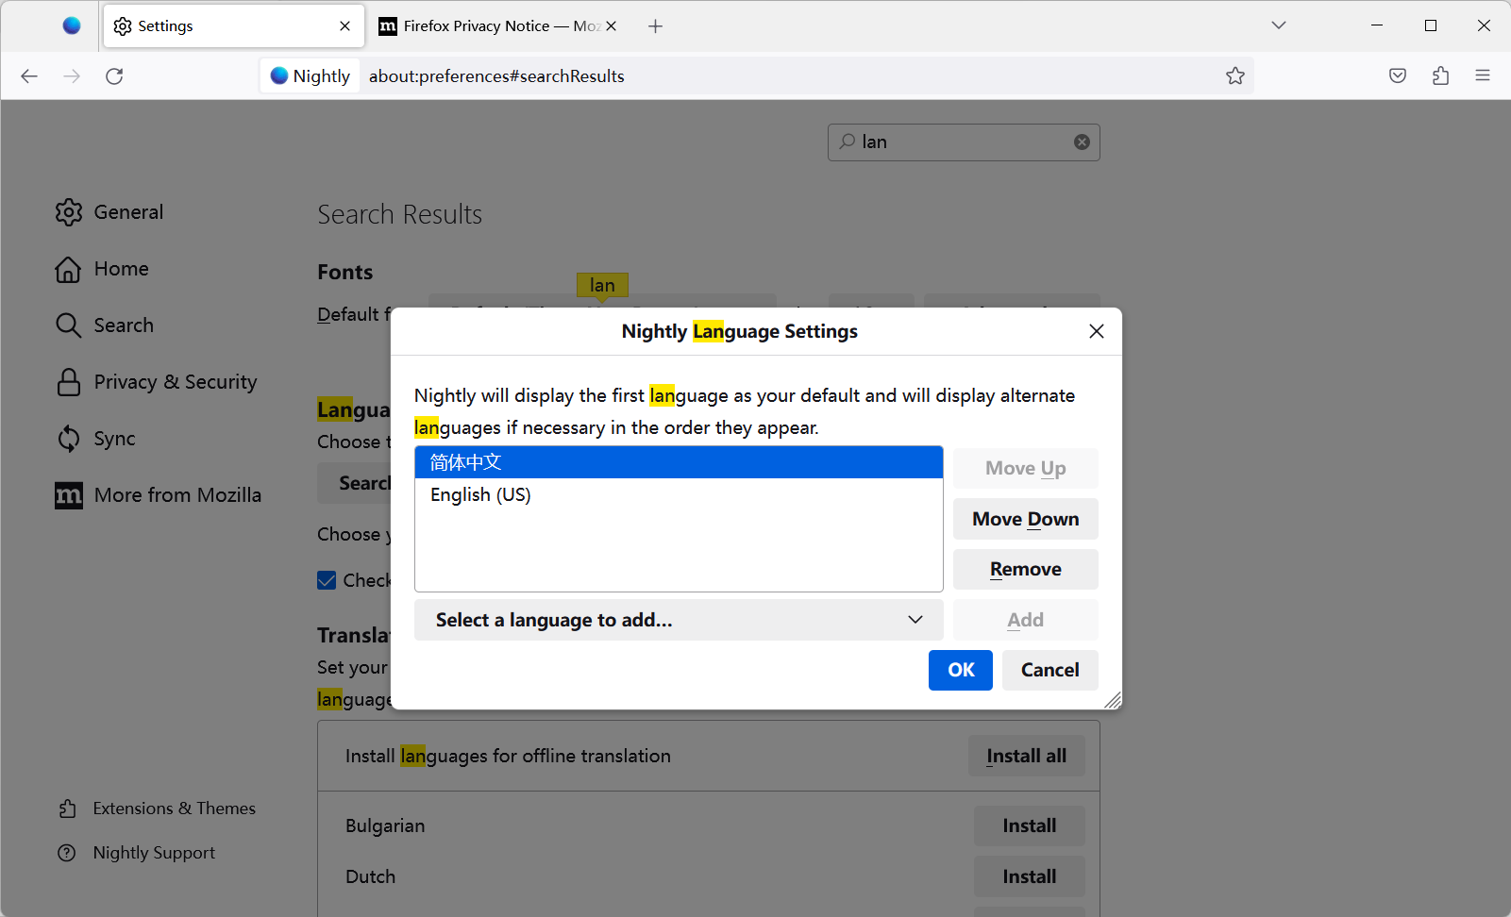The image size is (1511, 917).
Task: Click the Nightly identity icon in address bar
Action: point(279,76)
